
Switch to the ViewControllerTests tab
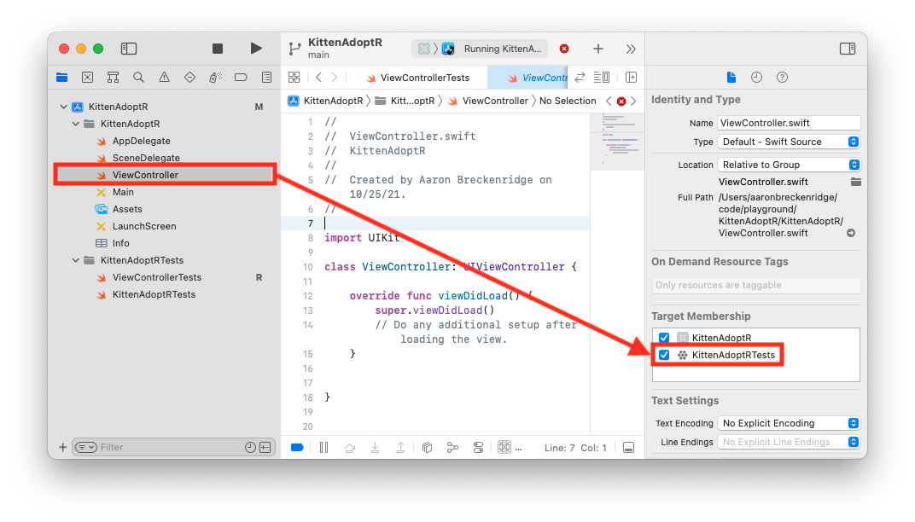tap(417, 78)
